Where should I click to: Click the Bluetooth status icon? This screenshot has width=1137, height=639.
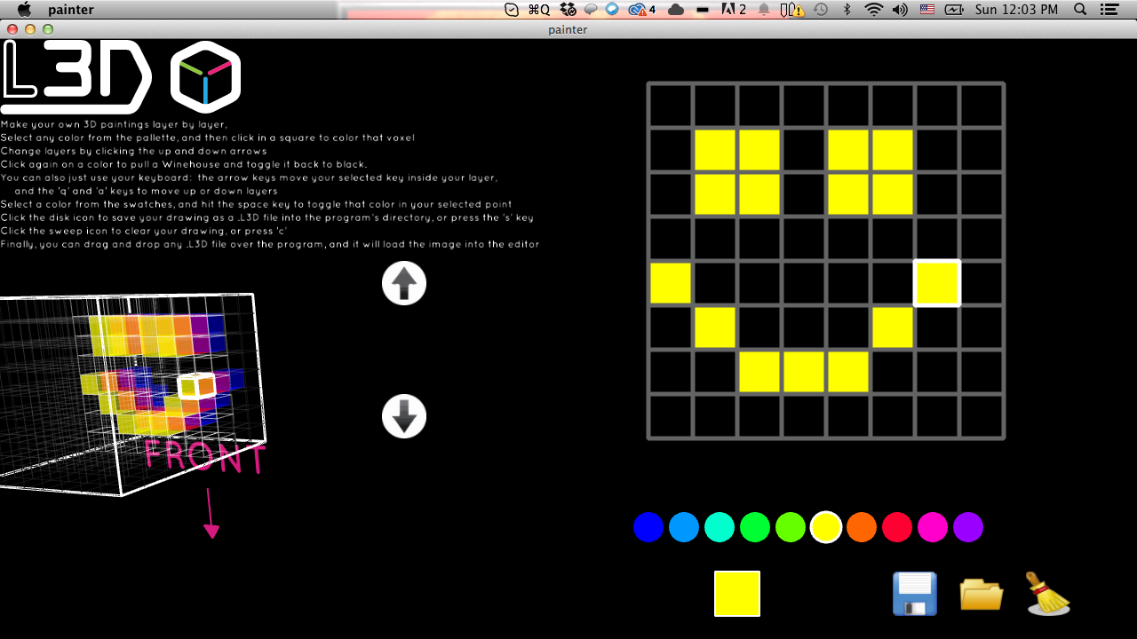[847, 10]
